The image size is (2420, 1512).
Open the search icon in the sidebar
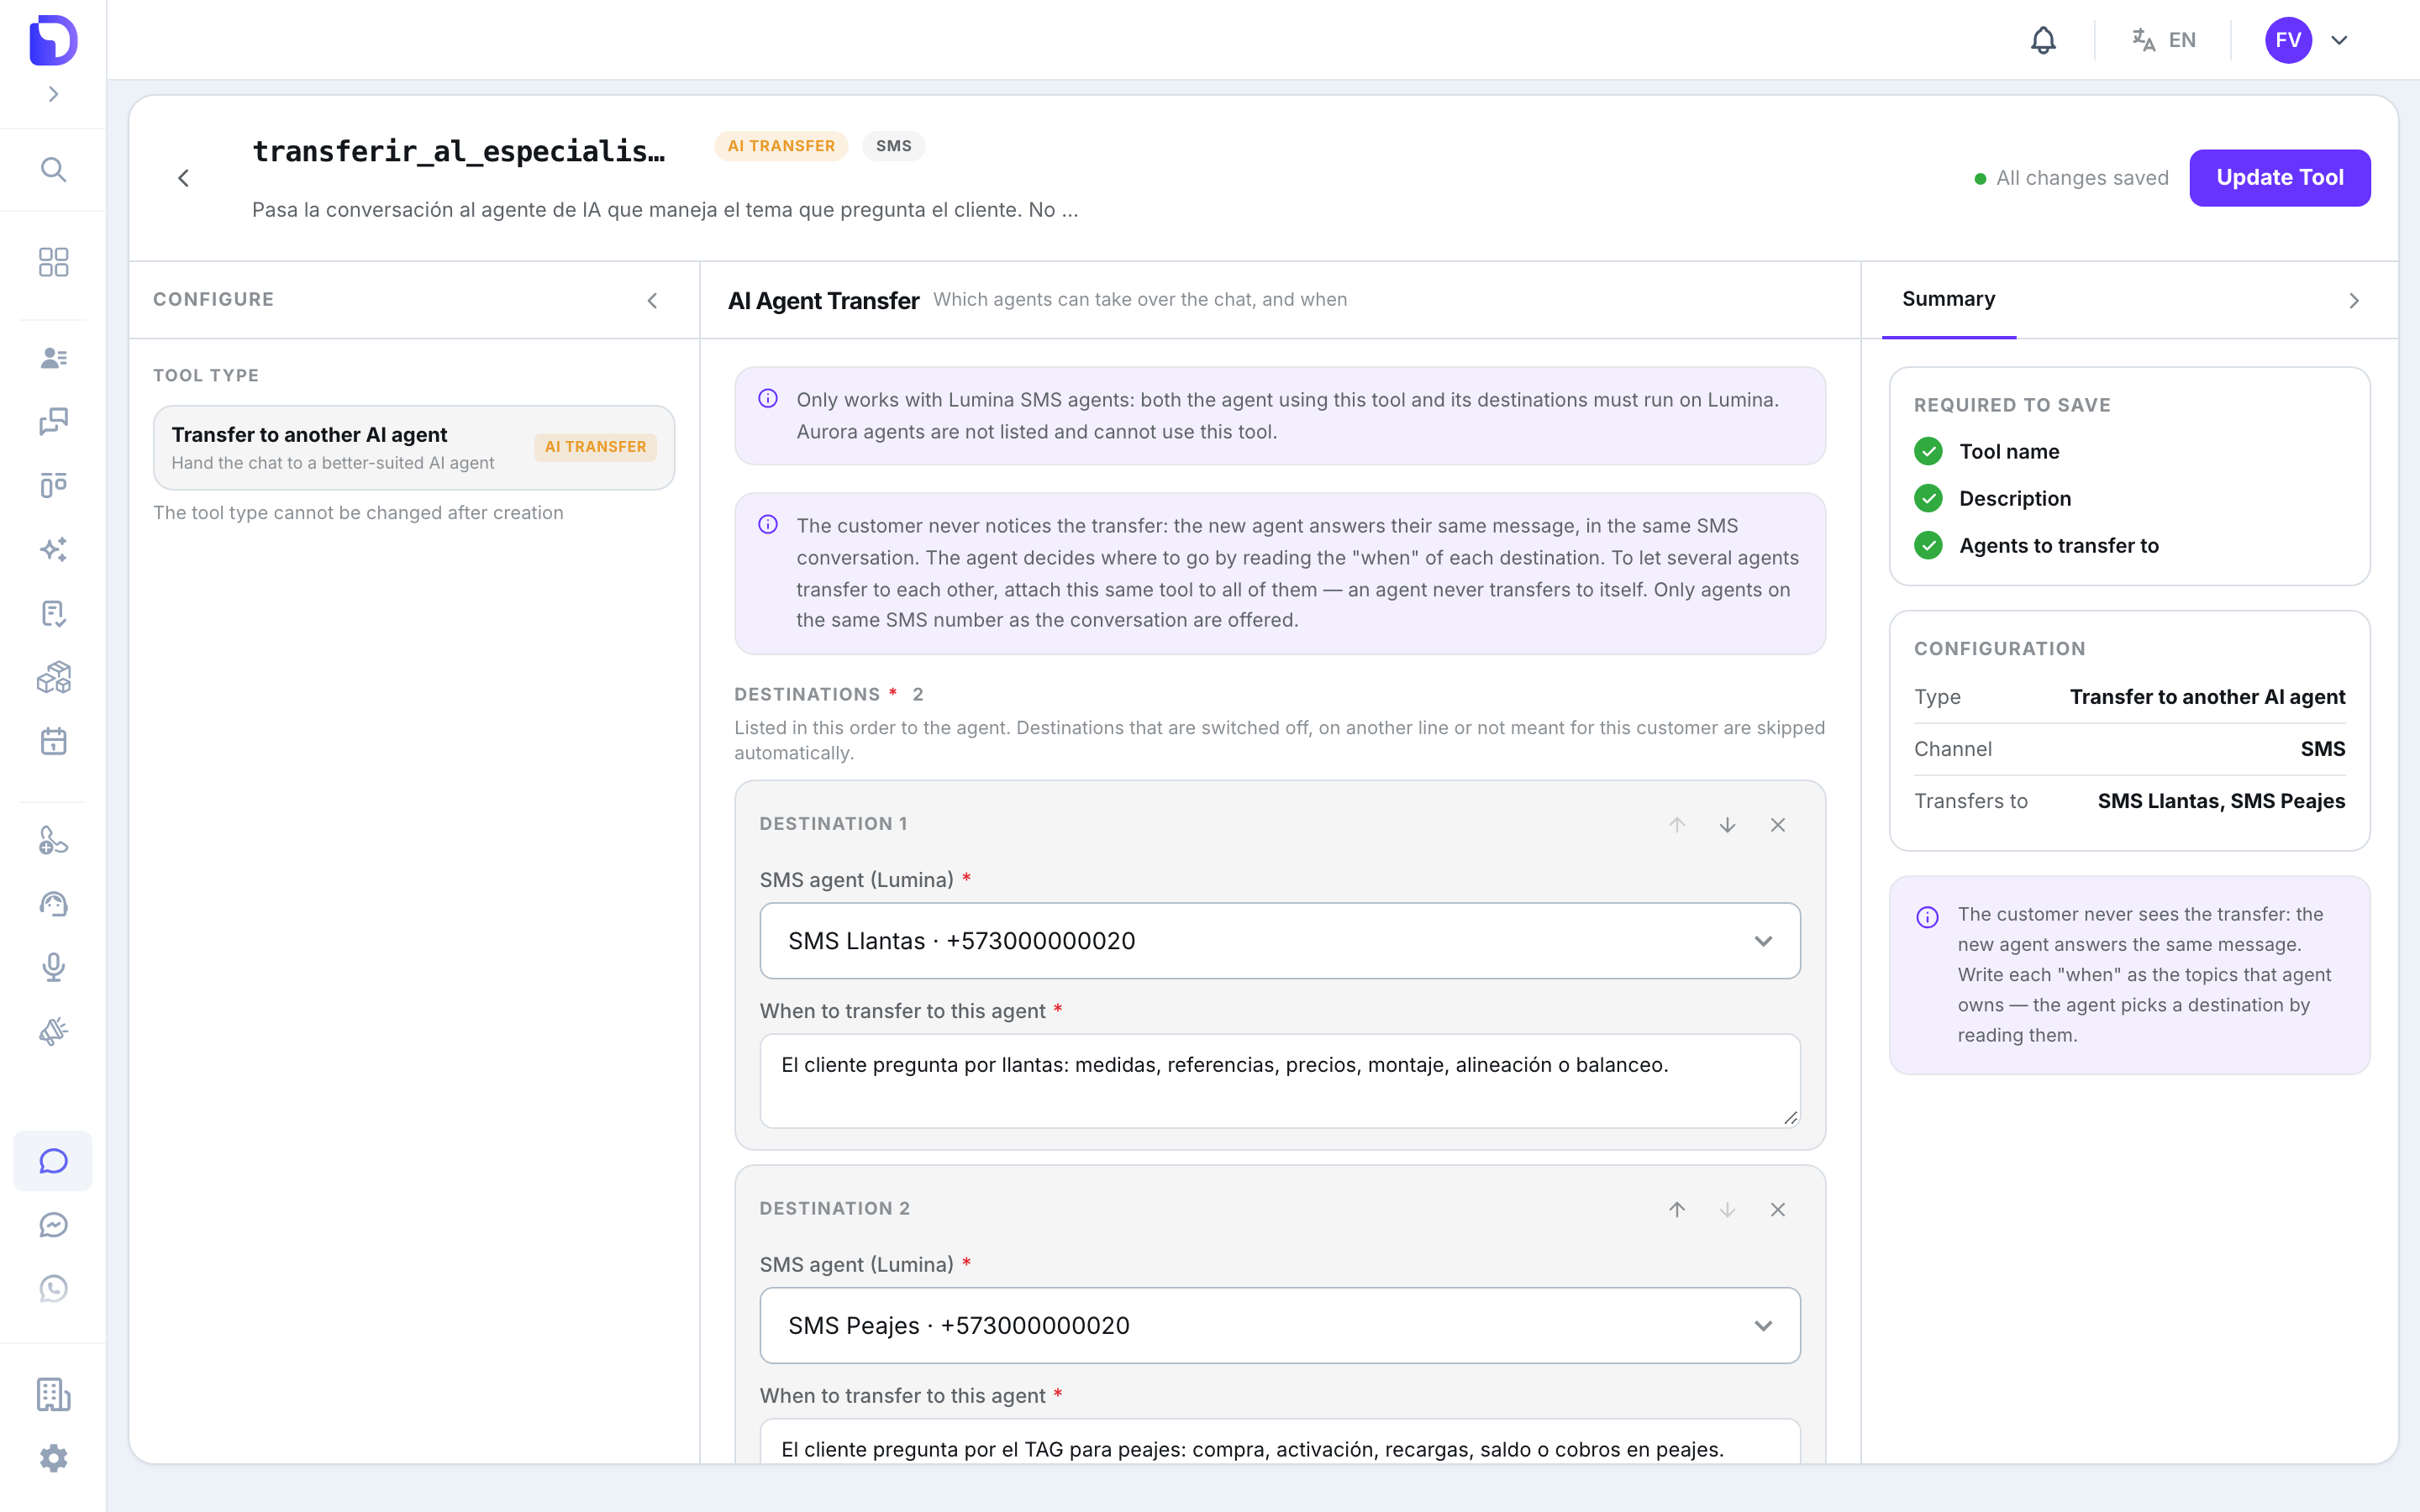click(x=53, y=170)
